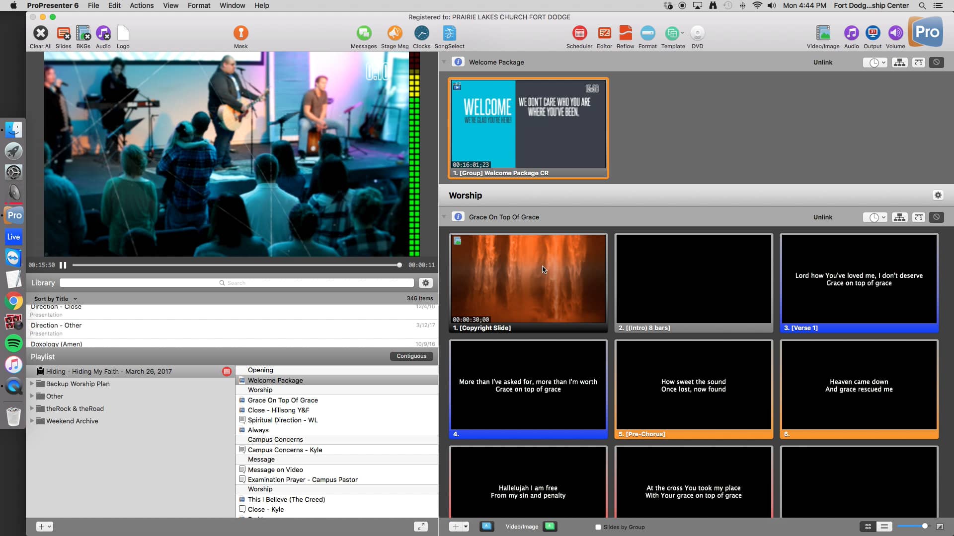Click Unlink for Welcome Package

point(823,62)
